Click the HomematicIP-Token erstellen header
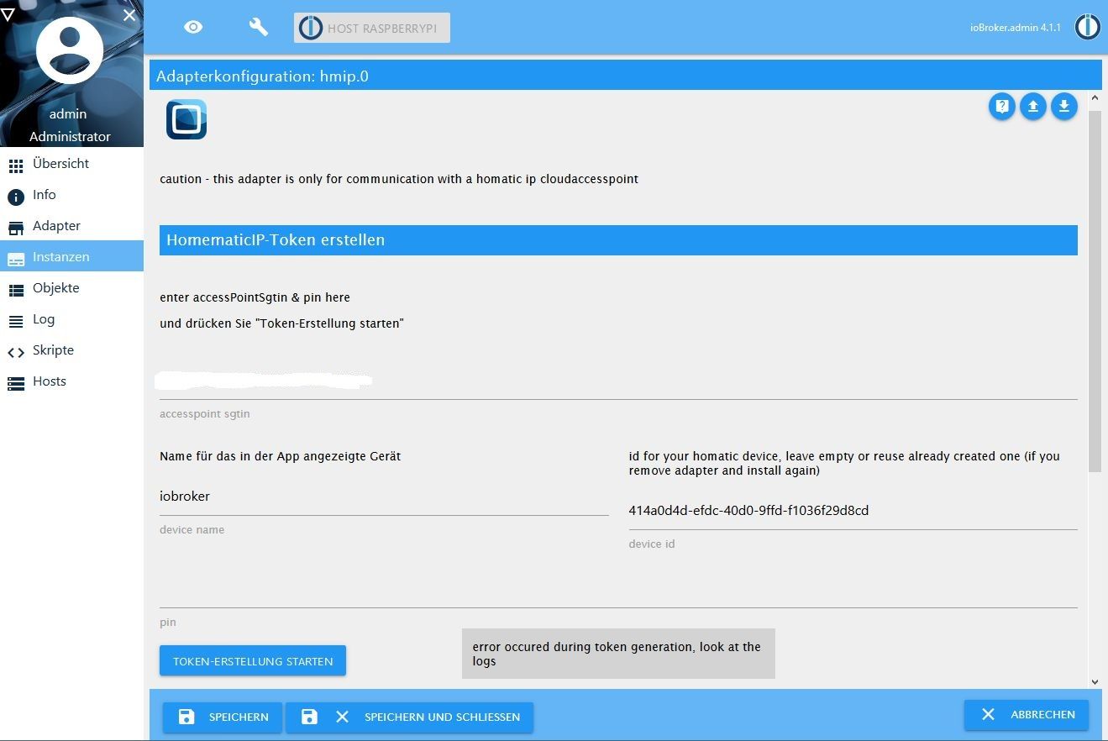This screenshot has height=741, width=1108. tap(618, 240)
